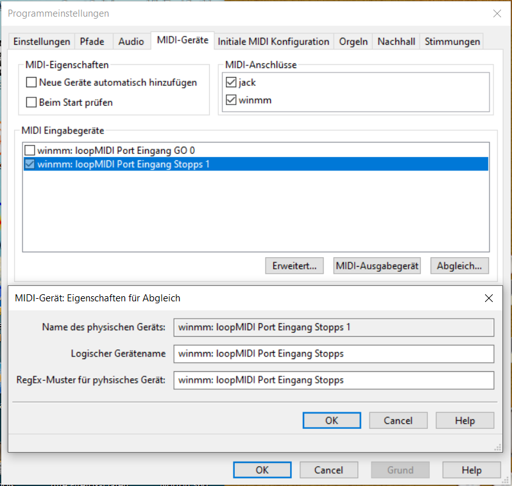Open Help in the Abgleich dialog

pyautogui.click(x=465, y=421)
